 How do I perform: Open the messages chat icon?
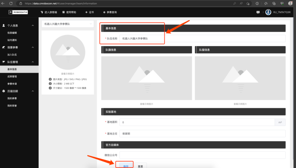click(258, 12)
